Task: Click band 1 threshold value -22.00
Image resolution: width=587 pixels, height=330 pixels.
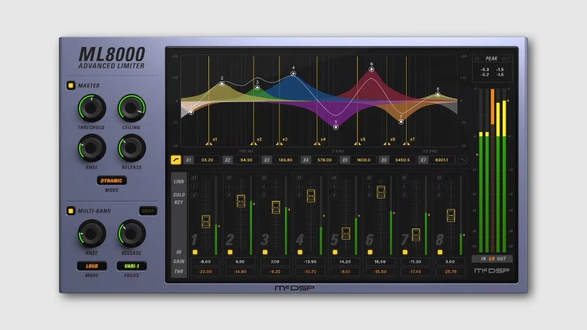Action: (x=205, y=271)
